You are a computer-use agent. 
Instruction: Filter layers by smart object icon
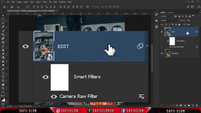coord(190,16)
